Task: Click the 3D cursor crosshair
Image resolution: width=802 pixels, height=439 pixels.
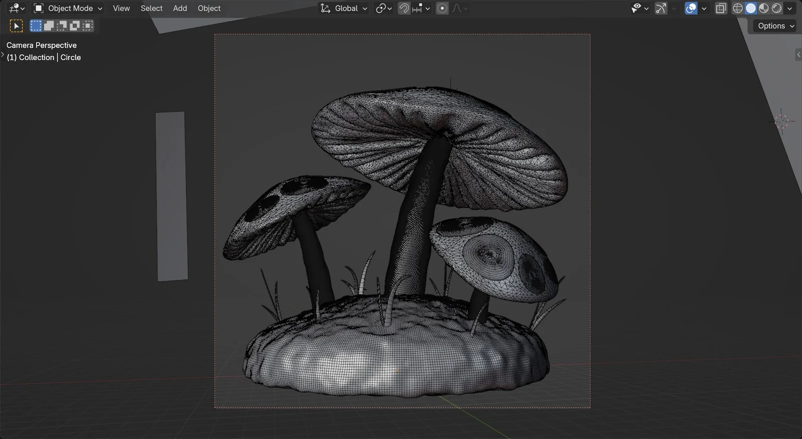Action: click(x=781, y=121)
